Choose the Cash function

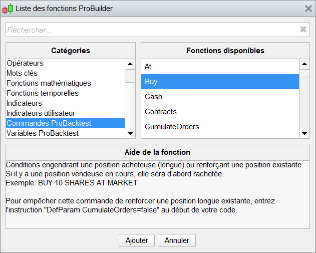pyautogui.click(x=154, y=97)
